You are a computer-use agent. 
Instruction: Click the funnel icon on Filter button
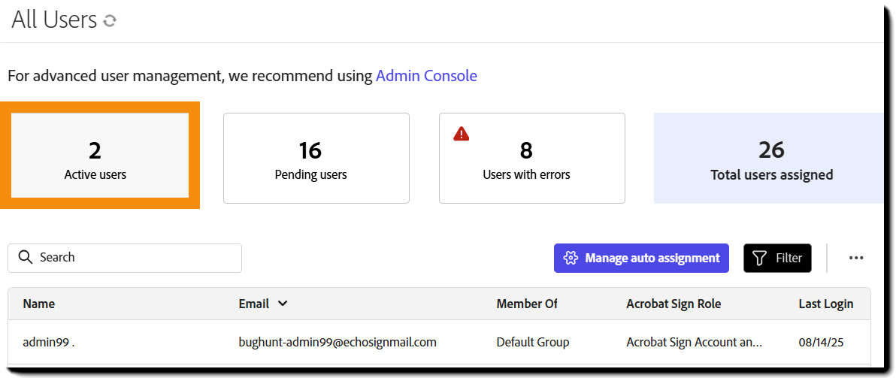pyautogui.click(x=759, y=258)
